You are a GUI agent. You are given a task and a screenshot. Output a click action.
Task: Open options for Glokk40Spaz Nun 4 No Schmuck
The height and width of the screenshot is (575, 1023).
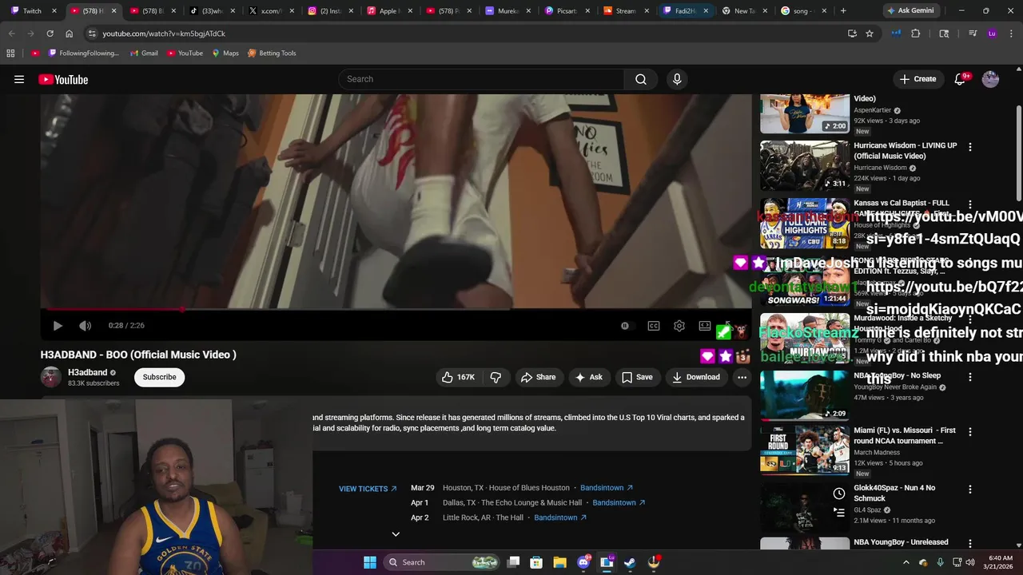coord(969,489)
